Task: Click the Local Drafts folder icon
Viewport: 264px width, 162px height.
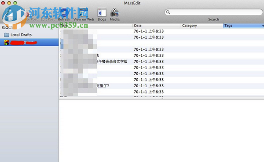Action: tap(7, 35)
